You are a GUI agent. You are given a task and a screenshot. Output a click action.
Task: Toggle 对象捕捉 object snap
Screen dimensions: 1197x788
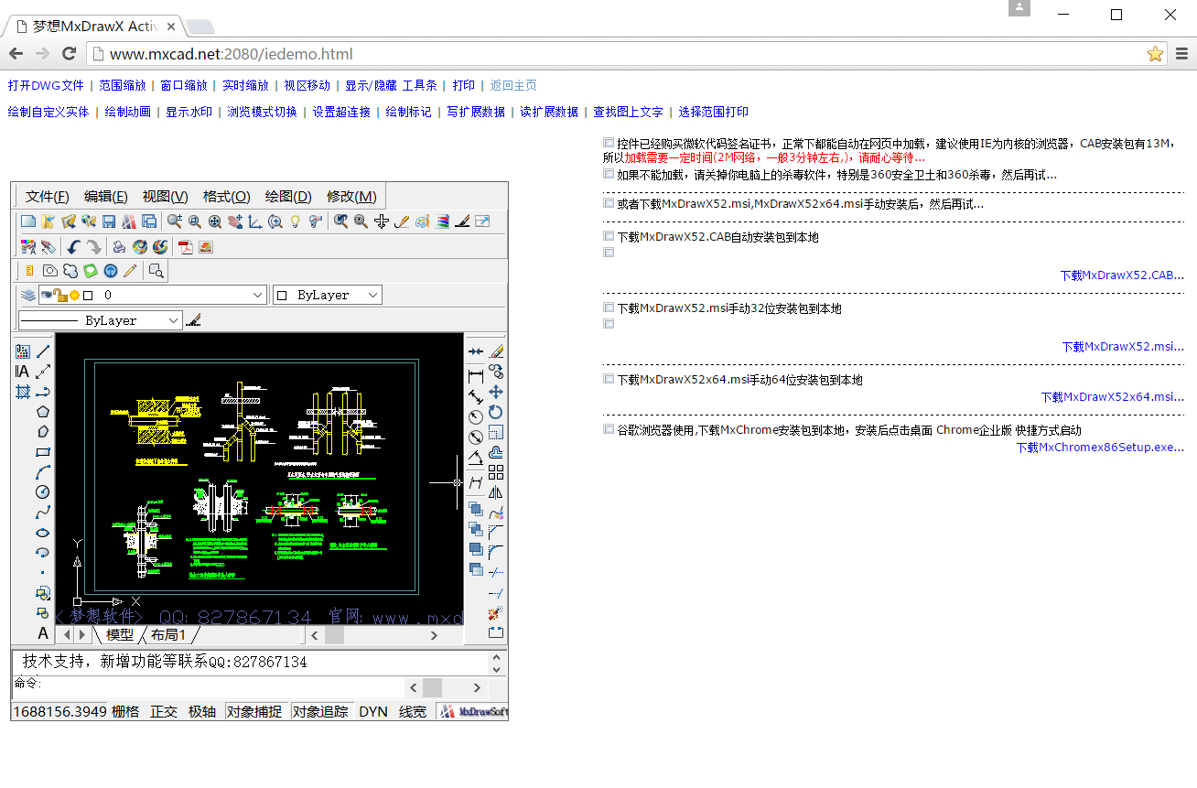point(254,712)
